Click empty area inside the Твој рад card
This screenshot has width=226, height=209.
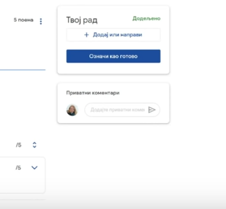[113, 68]
